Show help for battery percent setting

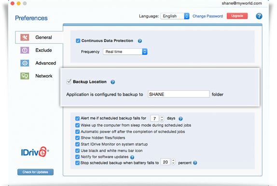195,163
